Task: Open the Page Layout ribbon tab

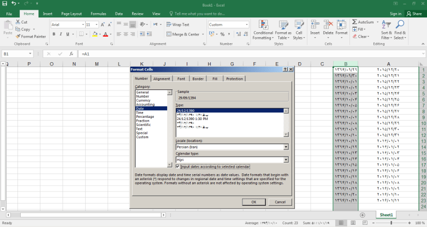Action: (72, 14)
